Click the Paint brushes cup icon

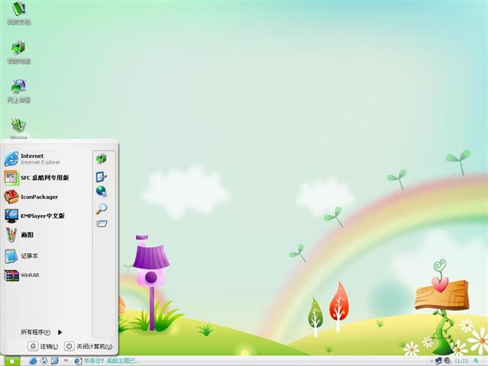[11, 235]
